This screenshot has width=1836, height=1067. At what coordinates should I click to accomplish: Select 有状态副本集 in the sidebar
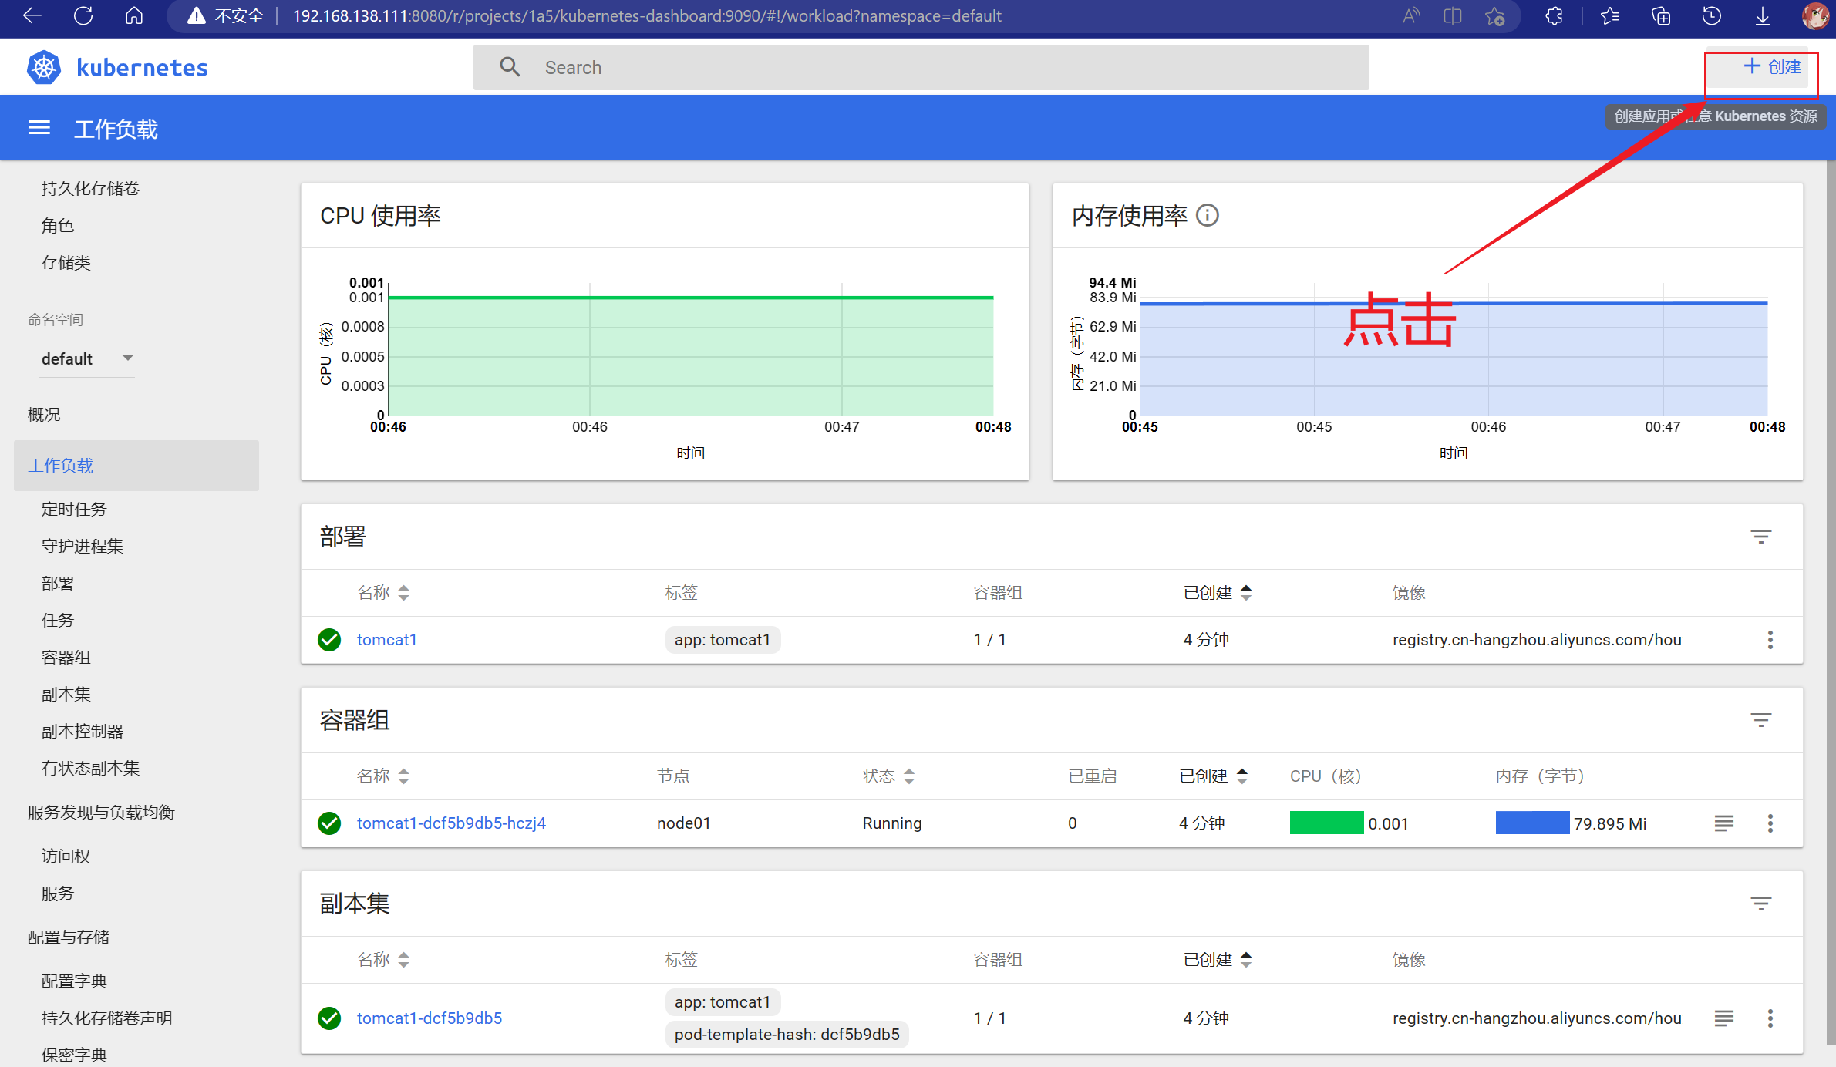[90, 768]
